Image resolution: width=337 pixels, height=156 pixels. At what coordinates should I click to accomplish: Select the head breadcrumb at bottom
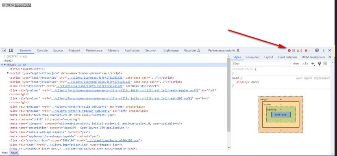pos(14,153)
